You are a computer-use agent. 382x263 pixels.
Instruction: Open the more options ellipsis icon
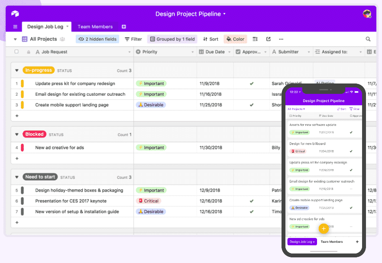(281, 39)
